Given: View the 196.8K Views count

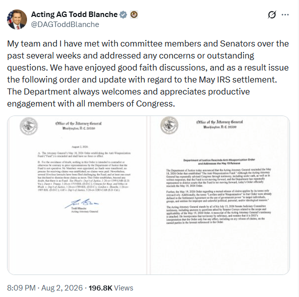Looking at the screenshot, I should coord(111,288).
